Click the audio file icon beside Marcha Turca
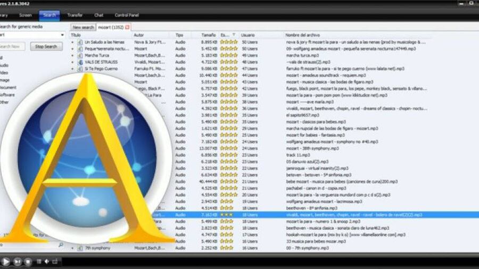 coord(80,55)
